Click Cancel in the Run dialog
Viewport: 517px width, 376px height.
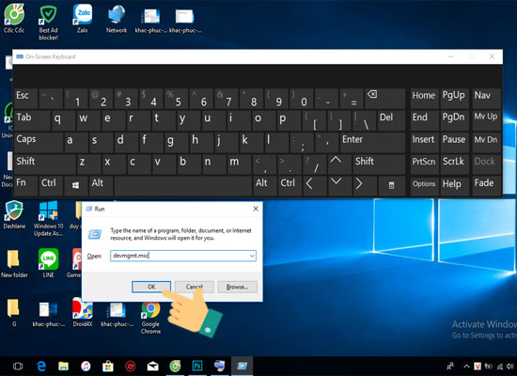(x=195, y=287)
